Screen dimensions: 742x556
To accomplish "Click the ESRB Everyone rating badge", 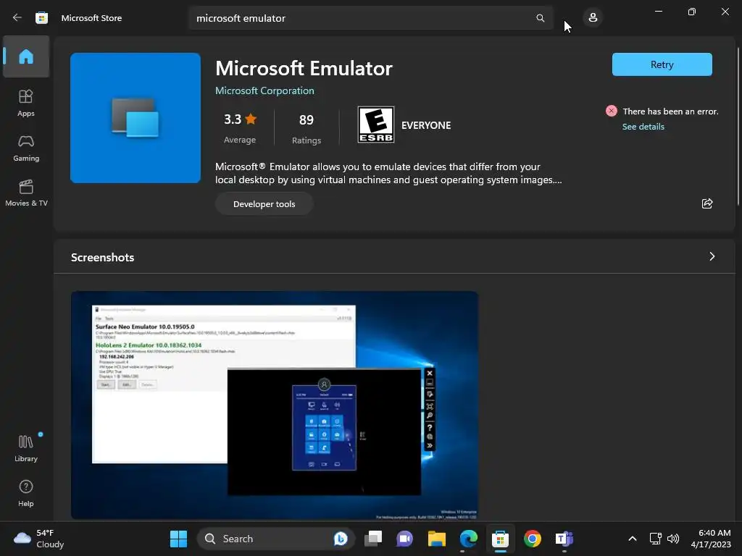I will (x=376, y=125).
